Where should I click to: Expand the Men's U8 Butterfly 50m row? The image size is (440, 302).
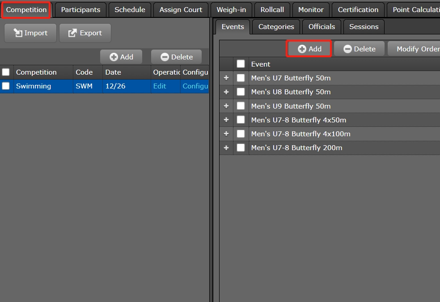[226, 92]
